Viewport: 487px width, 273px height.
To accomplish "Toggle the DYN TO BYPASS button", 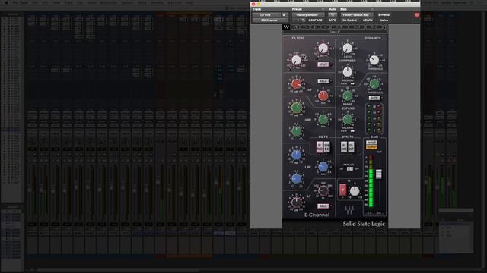I will [x=343, y=147].
